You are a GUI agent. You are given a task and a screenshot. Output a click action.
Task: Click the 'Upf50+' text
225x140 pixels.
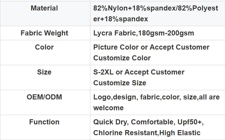[191, 122]
